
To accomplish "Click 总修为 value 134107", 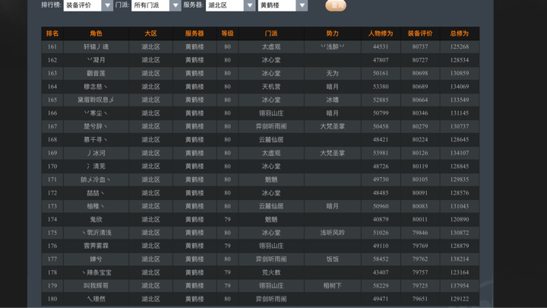I will (x=460, y=153).
